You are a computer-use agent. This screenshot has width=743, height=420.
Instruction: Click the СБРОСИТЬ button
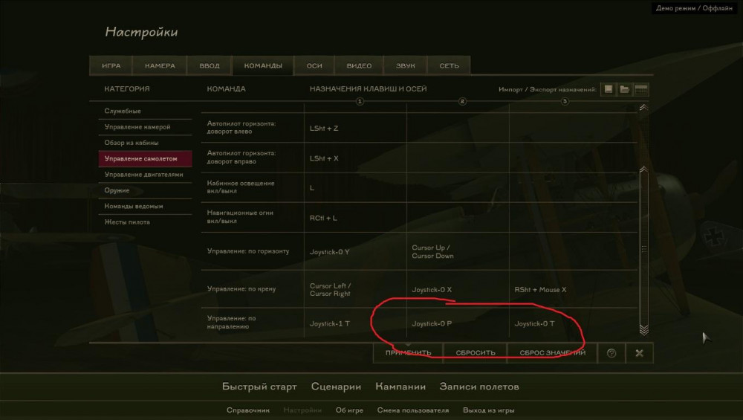point(476,353)
